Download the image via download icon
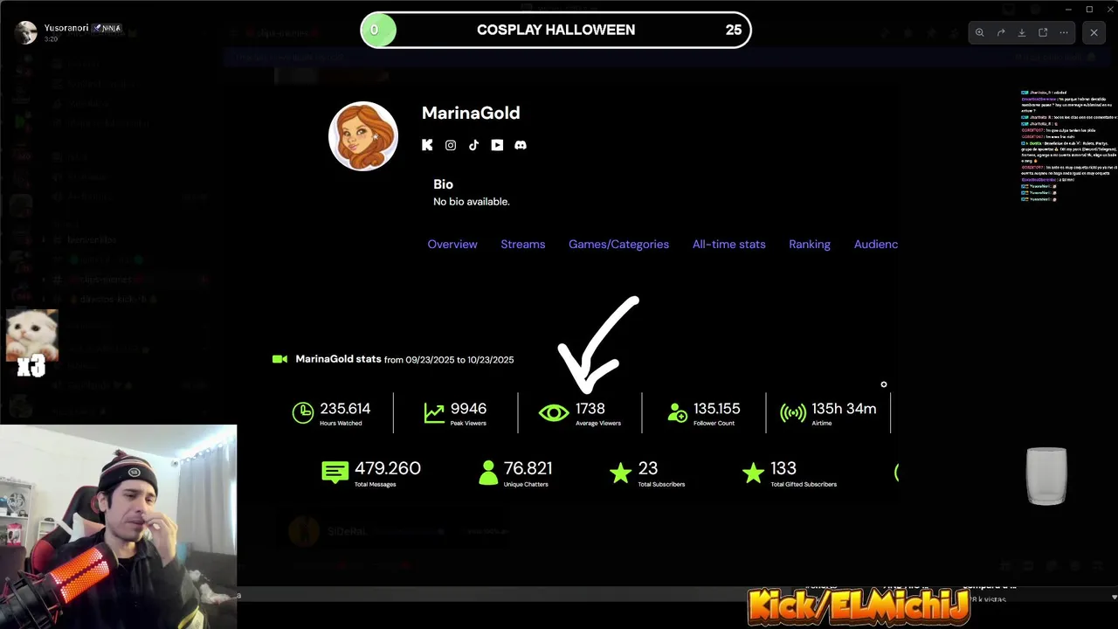 point(1022,32)
